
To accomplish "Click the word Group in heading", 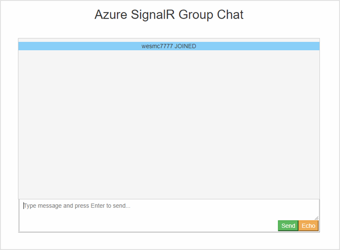I will 196,15.
